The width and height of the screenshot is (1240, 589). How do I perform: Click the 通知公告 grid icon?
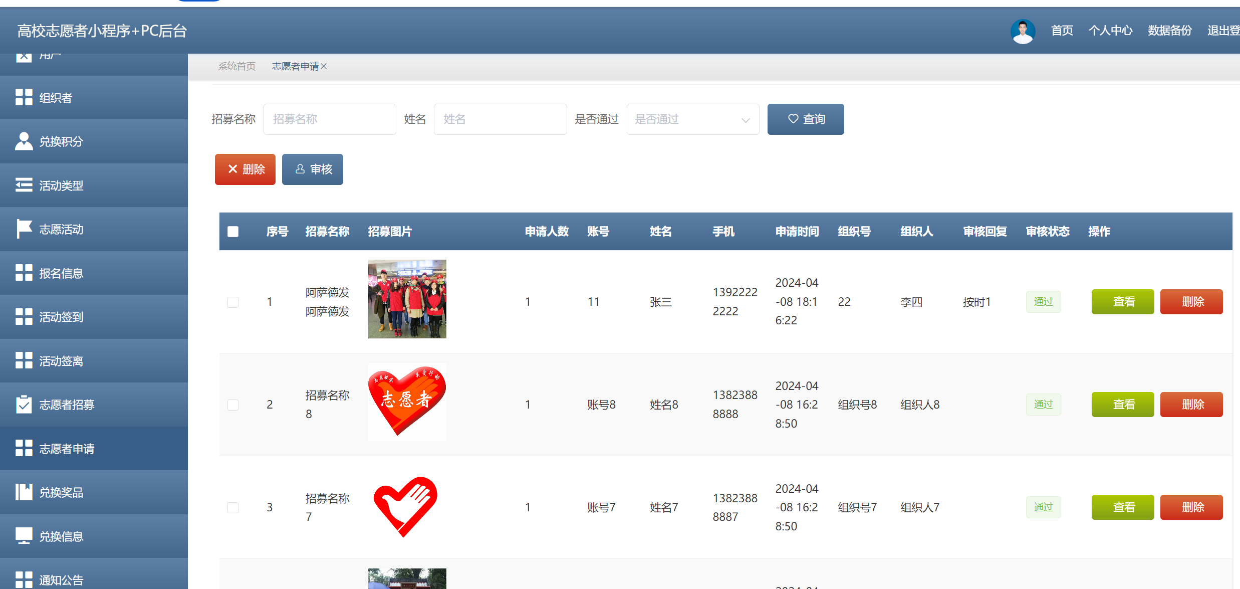pos(24,580)
